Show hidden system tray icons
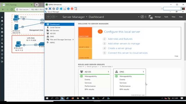186x104 pixels. pos(162,98)
